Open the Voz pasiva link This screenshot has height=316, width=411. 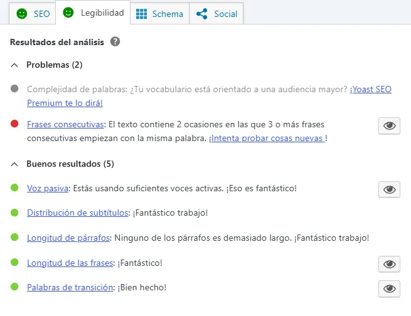(48, 188)
